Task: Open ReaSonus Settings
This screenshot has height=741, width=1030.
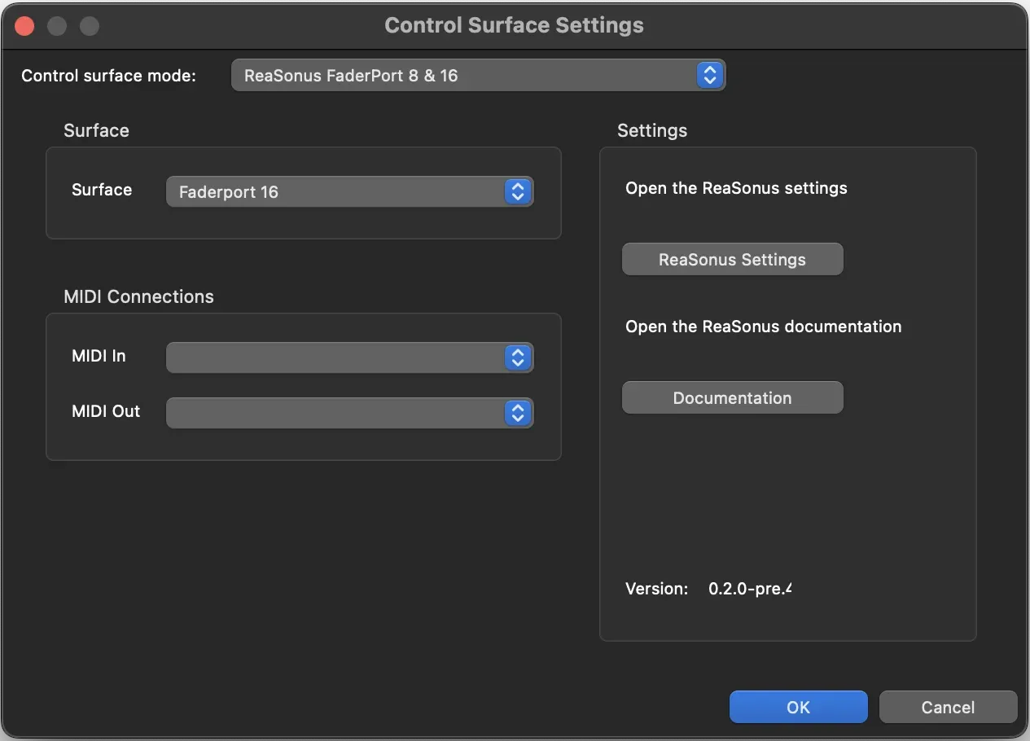Action: click(732, 260)
